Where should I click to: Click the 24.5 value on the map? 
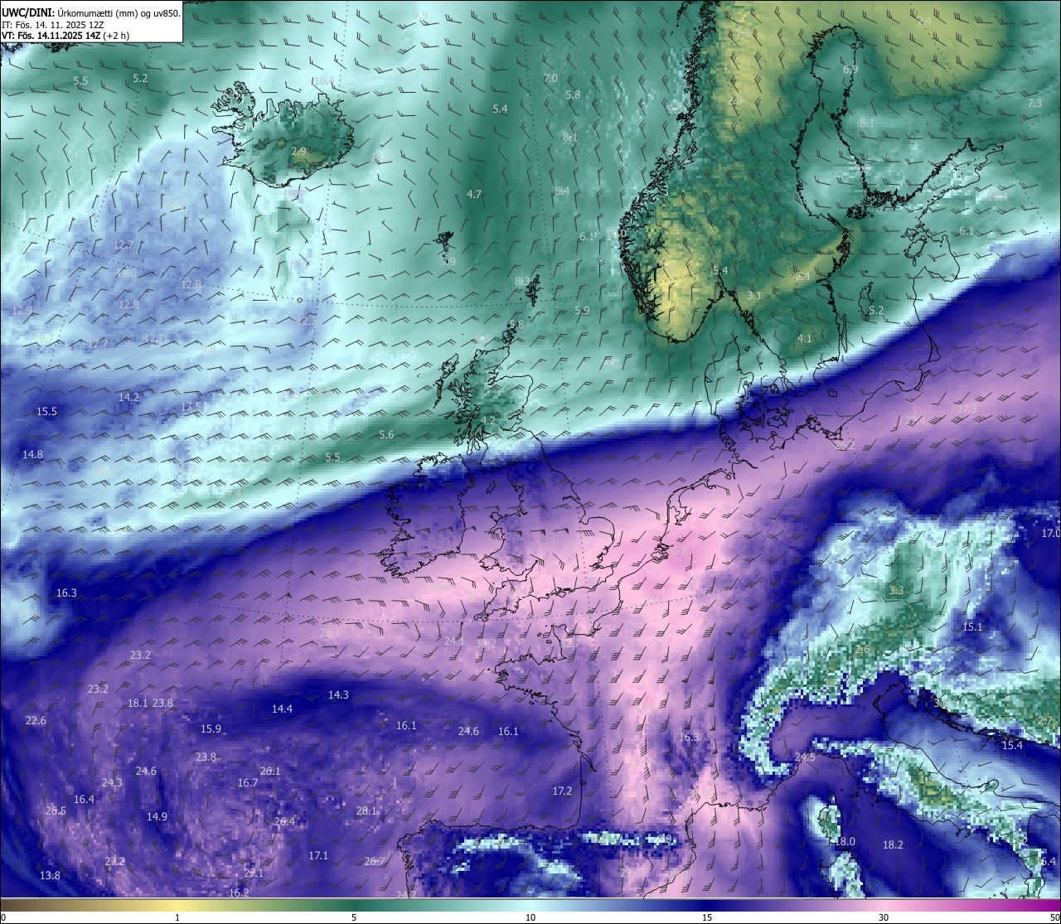(805, 757)
